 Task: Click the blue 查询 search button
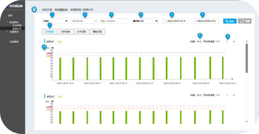(230, 21)
